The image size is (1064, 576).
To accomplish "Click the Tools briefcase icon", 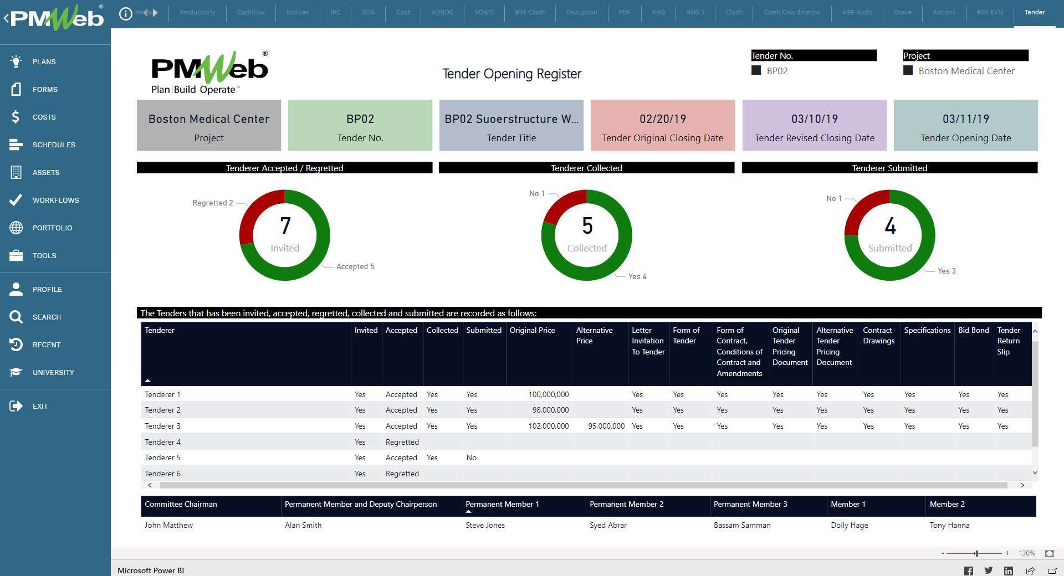I will coord(16,255).
